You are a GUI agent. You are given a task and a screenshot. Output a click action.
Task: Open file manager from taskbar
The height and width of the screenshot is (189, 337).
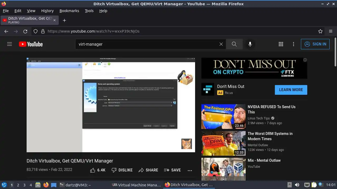[38, 185]
